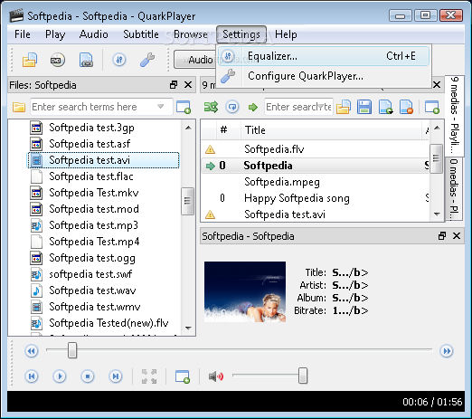This screenshot has height=419, width=472.
Task: Click the album cover thumbnail
Action: point(245,291)
